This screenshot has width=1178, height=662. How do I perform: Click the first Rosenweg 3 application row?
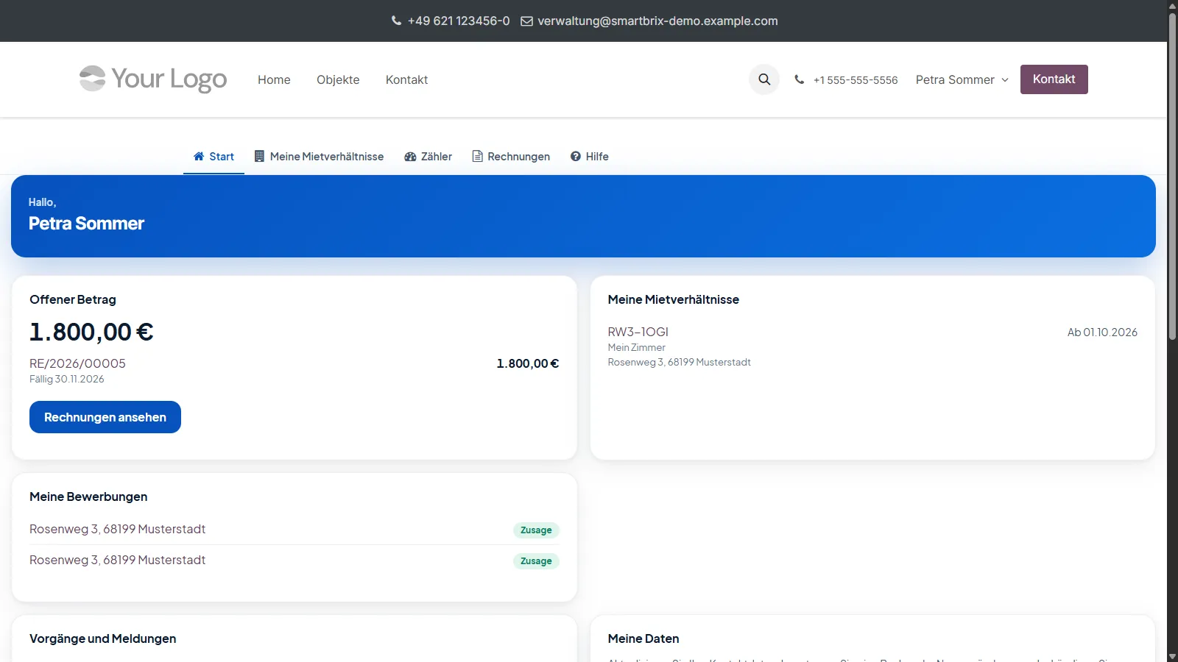(294, 530)
